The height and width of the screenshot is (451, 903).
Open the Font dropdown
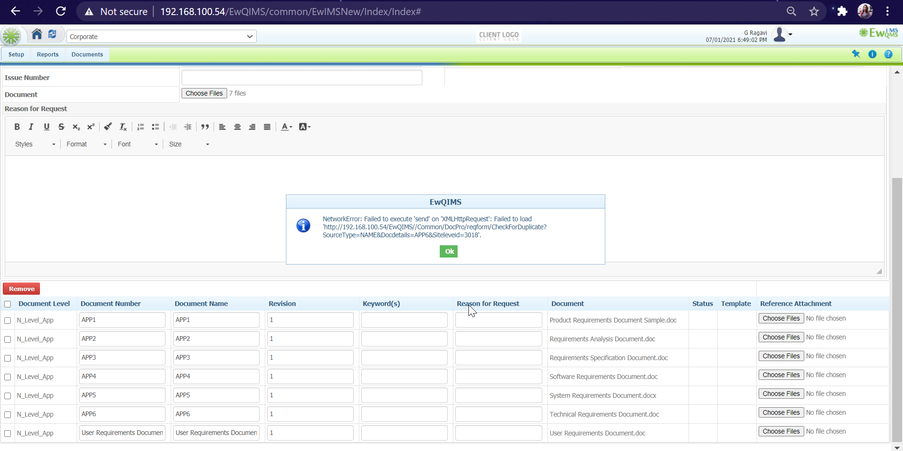[138, 144]
